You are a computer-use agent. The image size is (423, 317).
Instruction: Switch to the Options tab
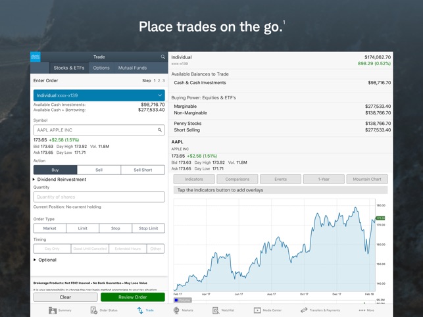101,68
